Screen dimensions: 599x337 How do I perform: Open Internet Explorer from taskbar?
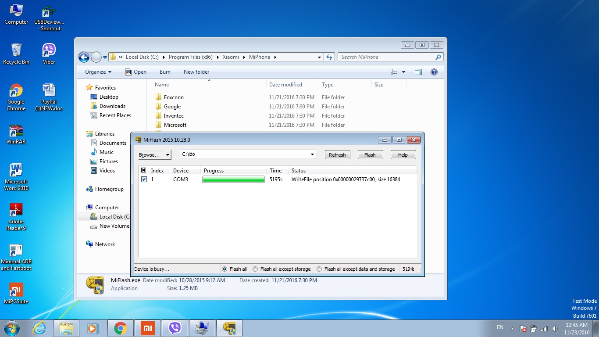39,328
